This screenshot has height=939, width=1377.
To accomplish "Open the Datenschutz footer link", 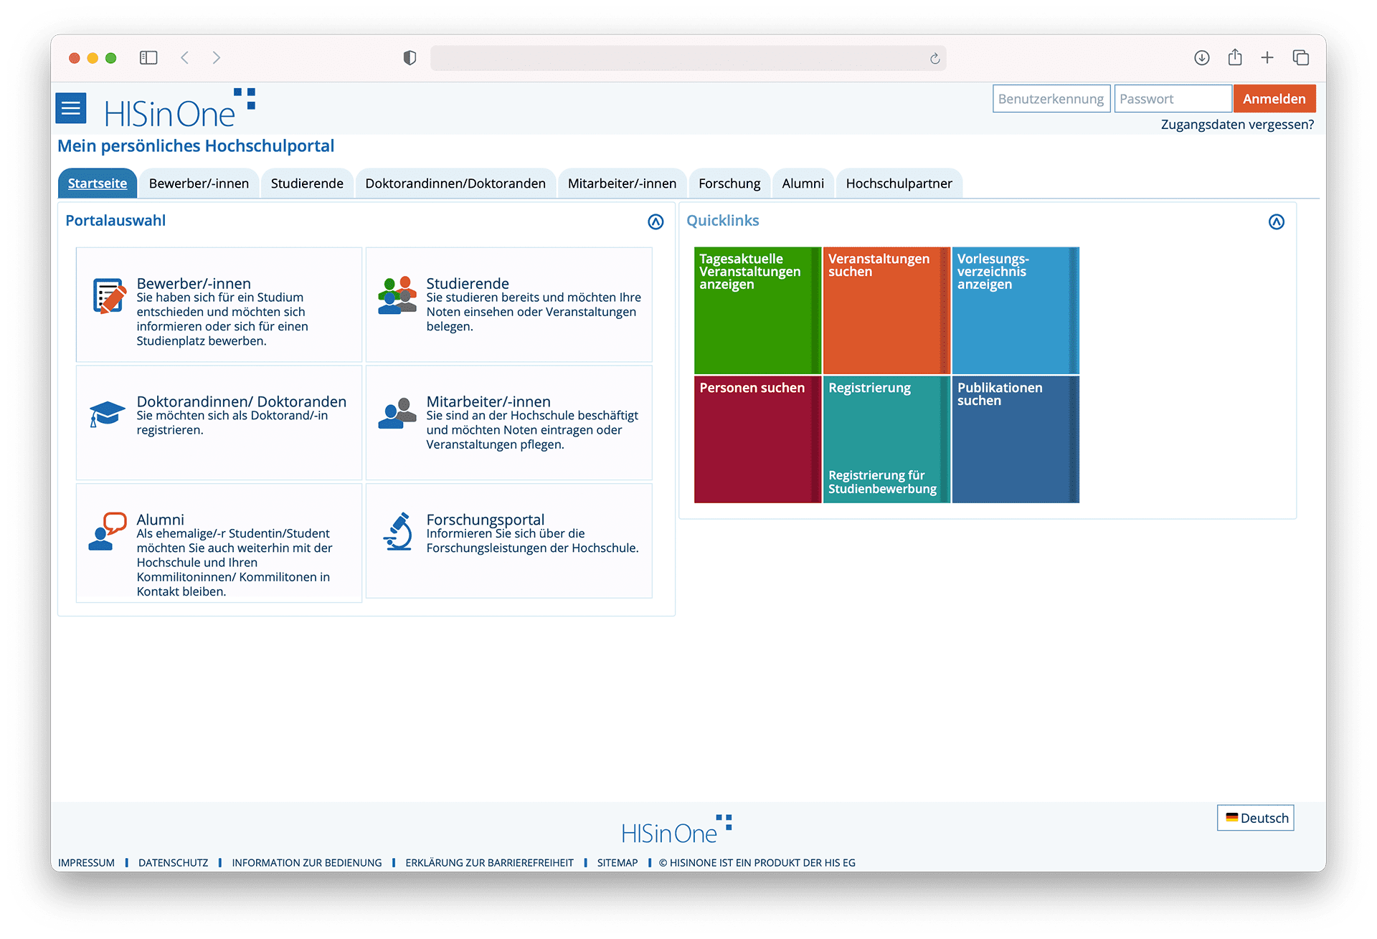I will (x=173, y=862).
